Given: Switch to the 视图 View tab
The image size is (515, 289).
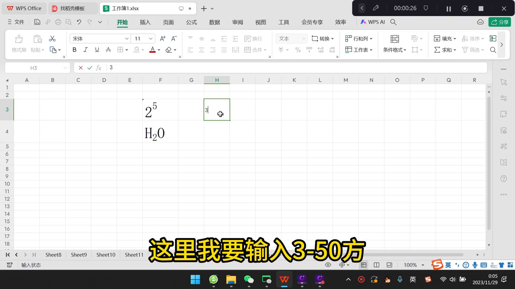Looking at the screenshot, I should coord(261,22).
